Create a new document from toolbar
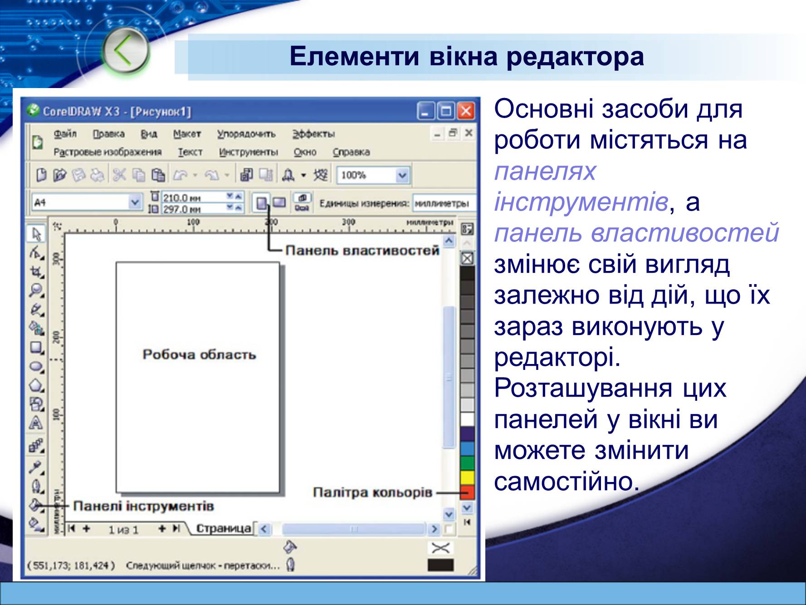Screen dimensions: 806x605 click(x=41, y=175)
